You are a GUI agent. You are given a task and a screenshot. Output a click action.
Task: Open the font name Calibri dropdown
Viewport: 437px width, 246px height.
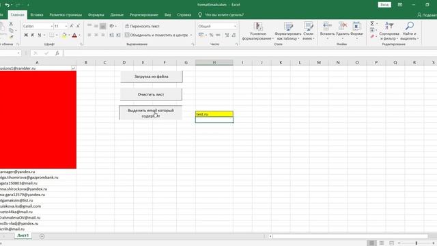(x=52, y=26)
